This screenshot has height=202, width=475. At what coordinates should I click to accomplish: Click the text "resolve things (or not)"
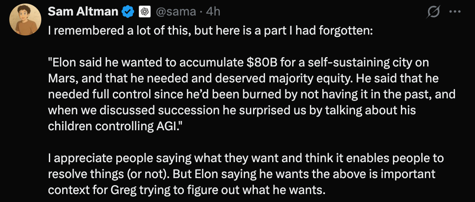[x=107, y=174]
